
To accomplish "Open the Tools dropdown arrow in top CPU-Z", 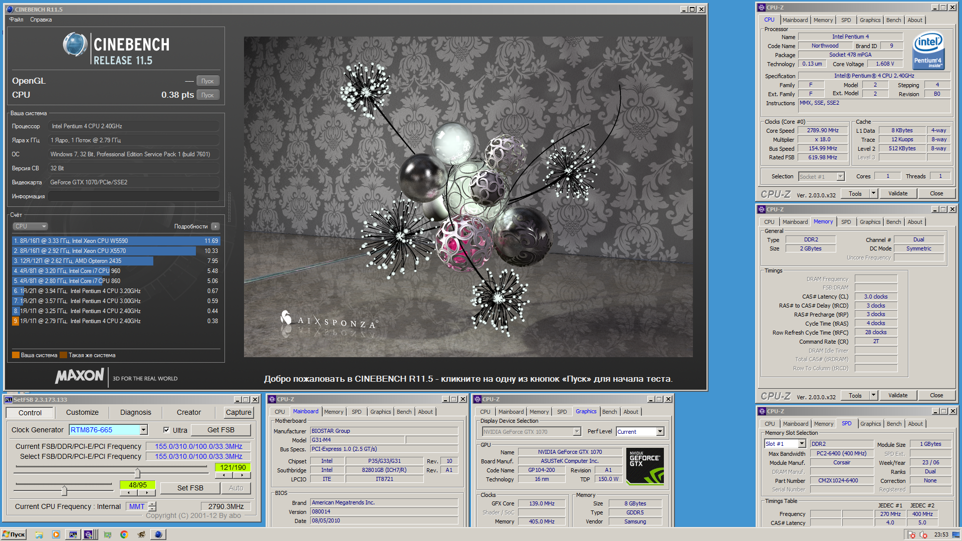I will click(x=873, y=193).
